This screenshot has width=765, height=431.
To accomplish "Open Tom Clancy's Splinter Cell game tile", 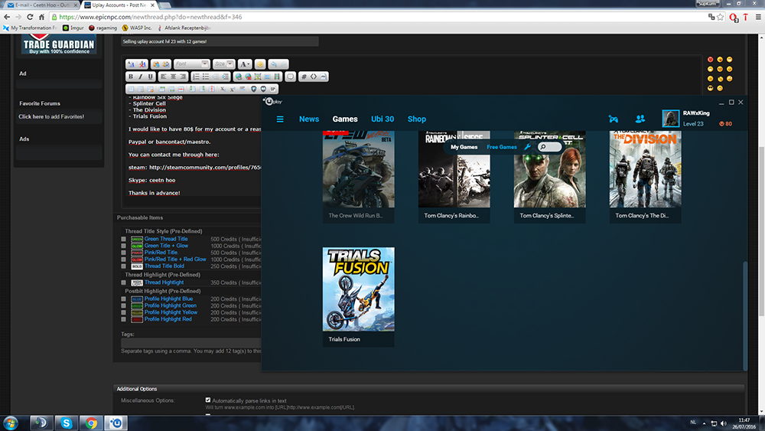I will tap(549, 177).
